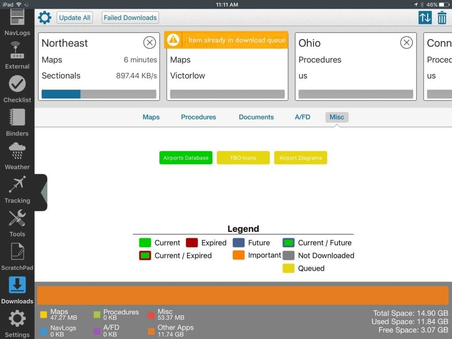
Task: Click the red Expired legend swatch
Action: point(192,243)
